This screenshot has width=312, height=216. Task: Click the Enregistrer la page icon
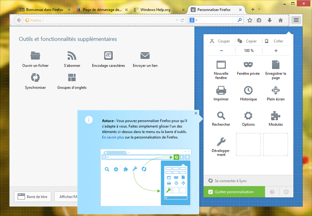[275, 65]
